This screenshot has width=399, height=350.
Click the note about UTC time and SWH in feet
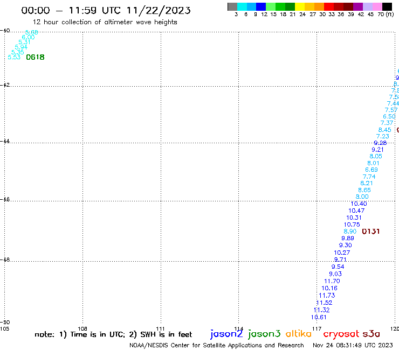pos(113,334)
